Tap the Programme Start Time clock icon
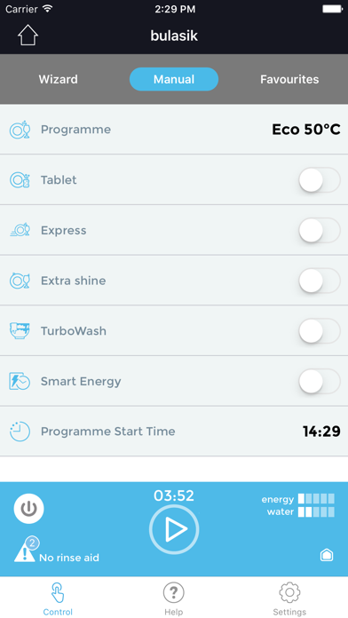 point(20,432)
